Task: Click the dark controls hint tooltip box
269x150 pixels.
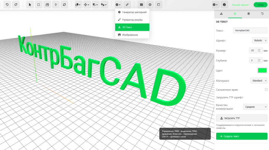Action: click(x=185, y=134)
